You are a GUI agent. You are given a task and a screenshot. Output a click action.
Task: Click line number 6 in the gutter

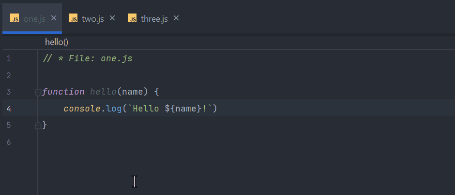coord(8,142)
